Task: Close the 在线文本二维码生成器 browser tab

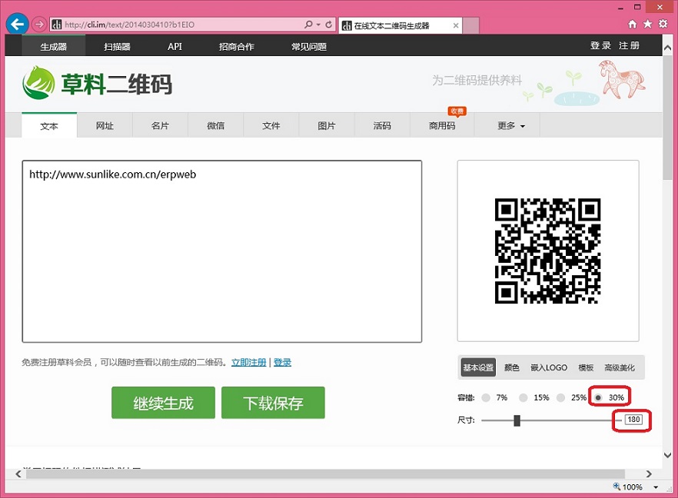Action: [x=456, y=25]
